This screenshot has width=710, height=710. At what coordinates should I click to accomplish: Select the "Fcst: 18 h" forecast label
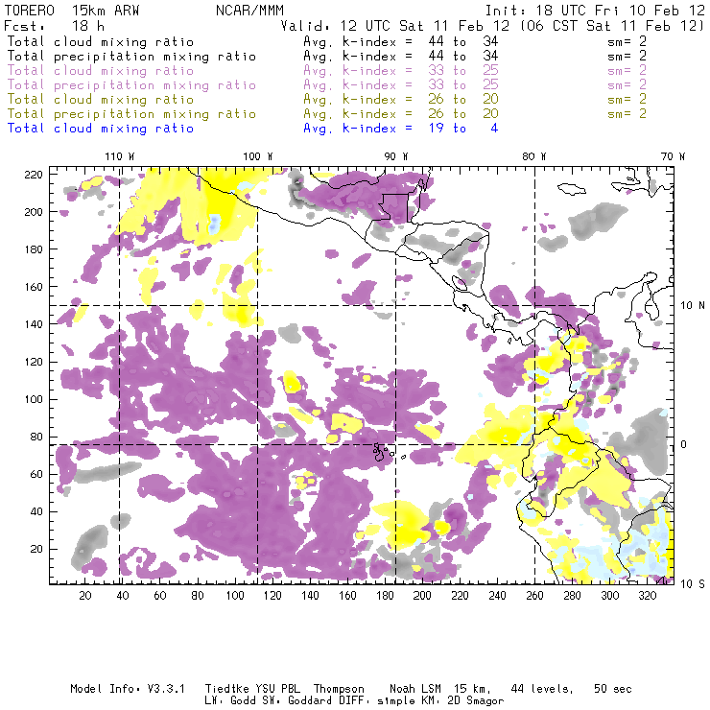[55, 26]
